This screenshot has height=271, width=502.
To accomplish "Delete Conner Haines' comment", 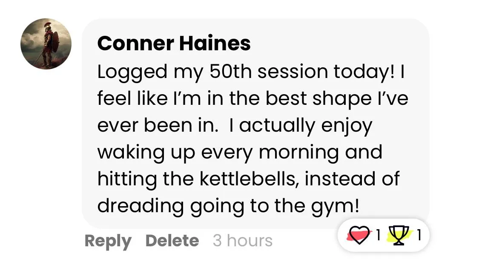I will [x=172, y=241].
